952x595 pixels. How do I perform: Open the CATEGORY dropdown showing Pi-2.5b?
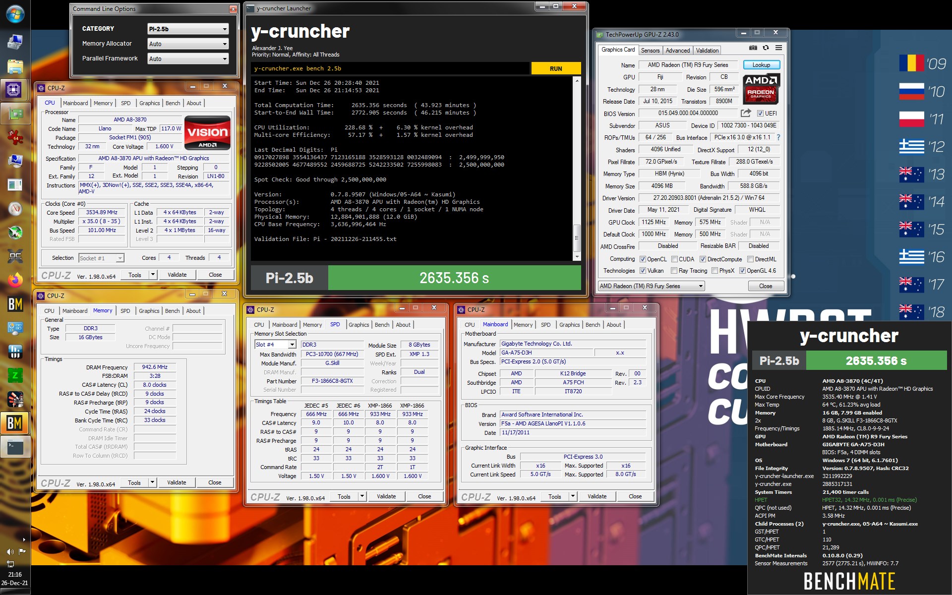pos(188,29)
